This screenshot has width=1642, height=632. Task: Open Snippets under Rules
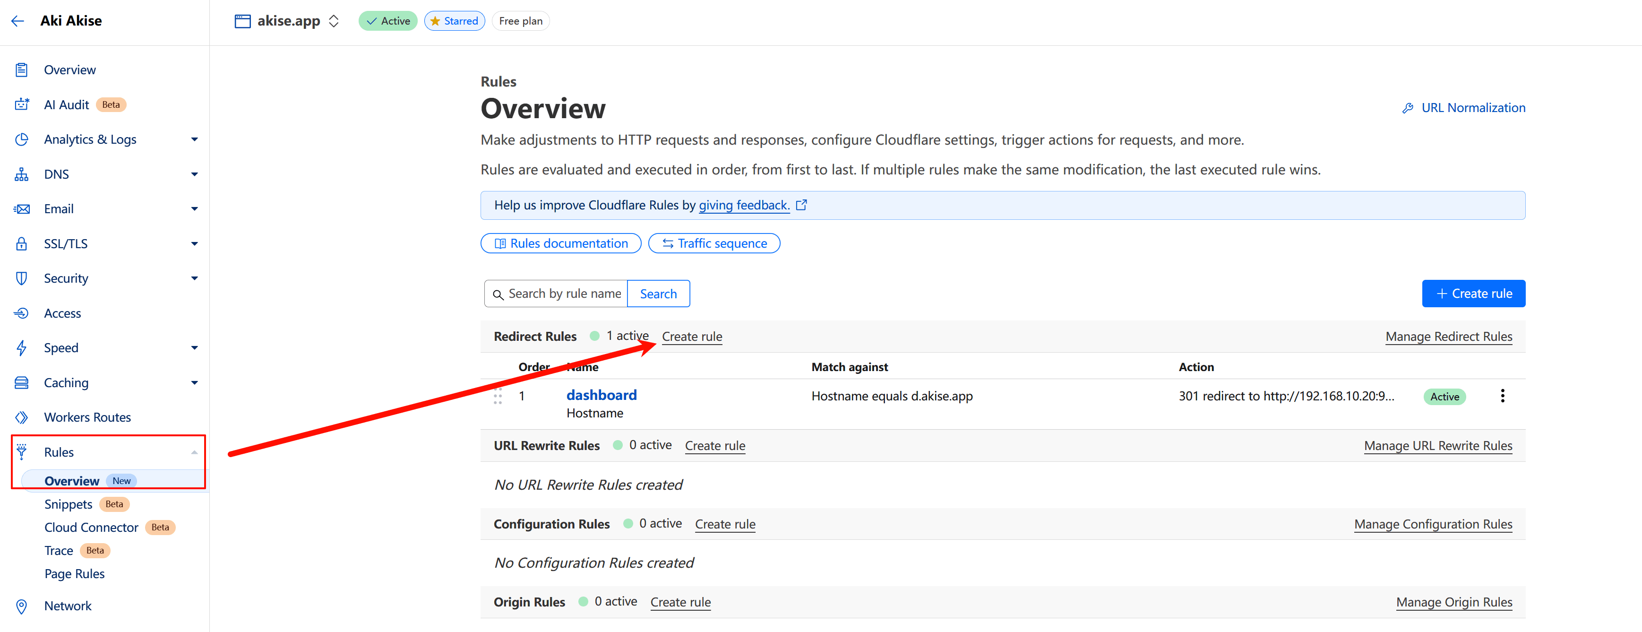click(x=68, y=504)
